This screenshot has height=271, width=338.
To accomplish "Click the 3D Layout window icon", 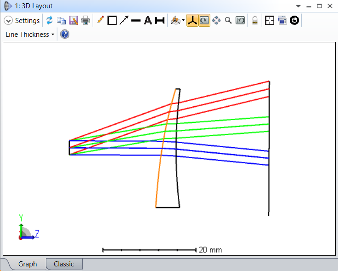I will (x=8, y=6).
